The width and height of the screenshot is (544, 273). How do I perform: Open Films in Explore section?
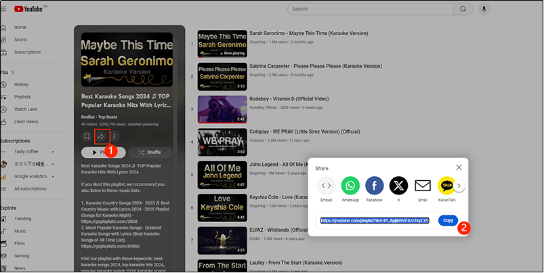tap(20, 243)
